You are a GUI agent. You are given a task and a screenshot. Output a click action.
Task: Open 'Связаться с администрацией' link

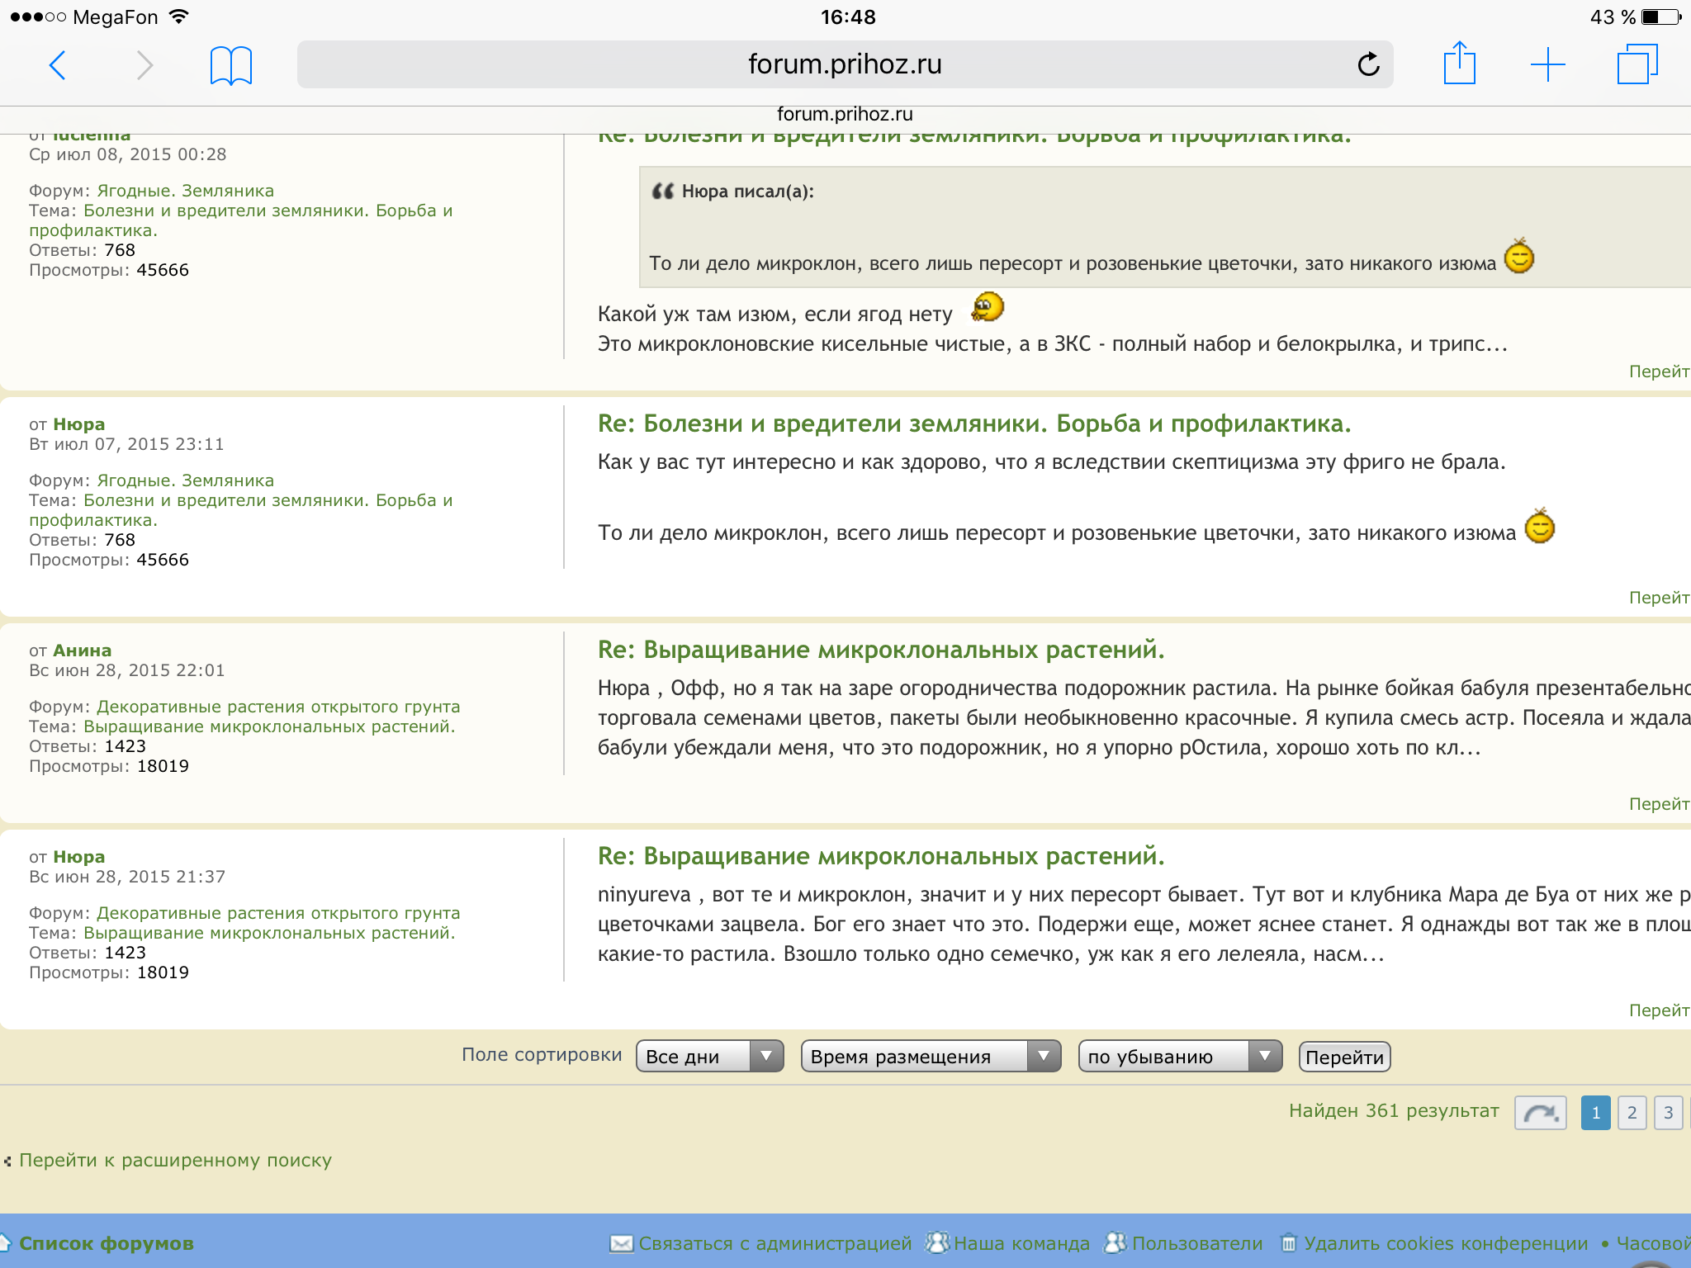(774, 1243)
